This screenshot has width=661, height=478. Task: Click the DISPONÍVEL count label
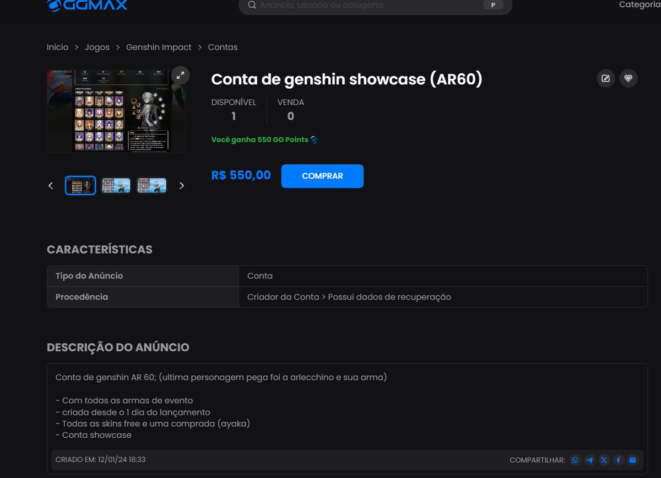(x=234, y=102)
